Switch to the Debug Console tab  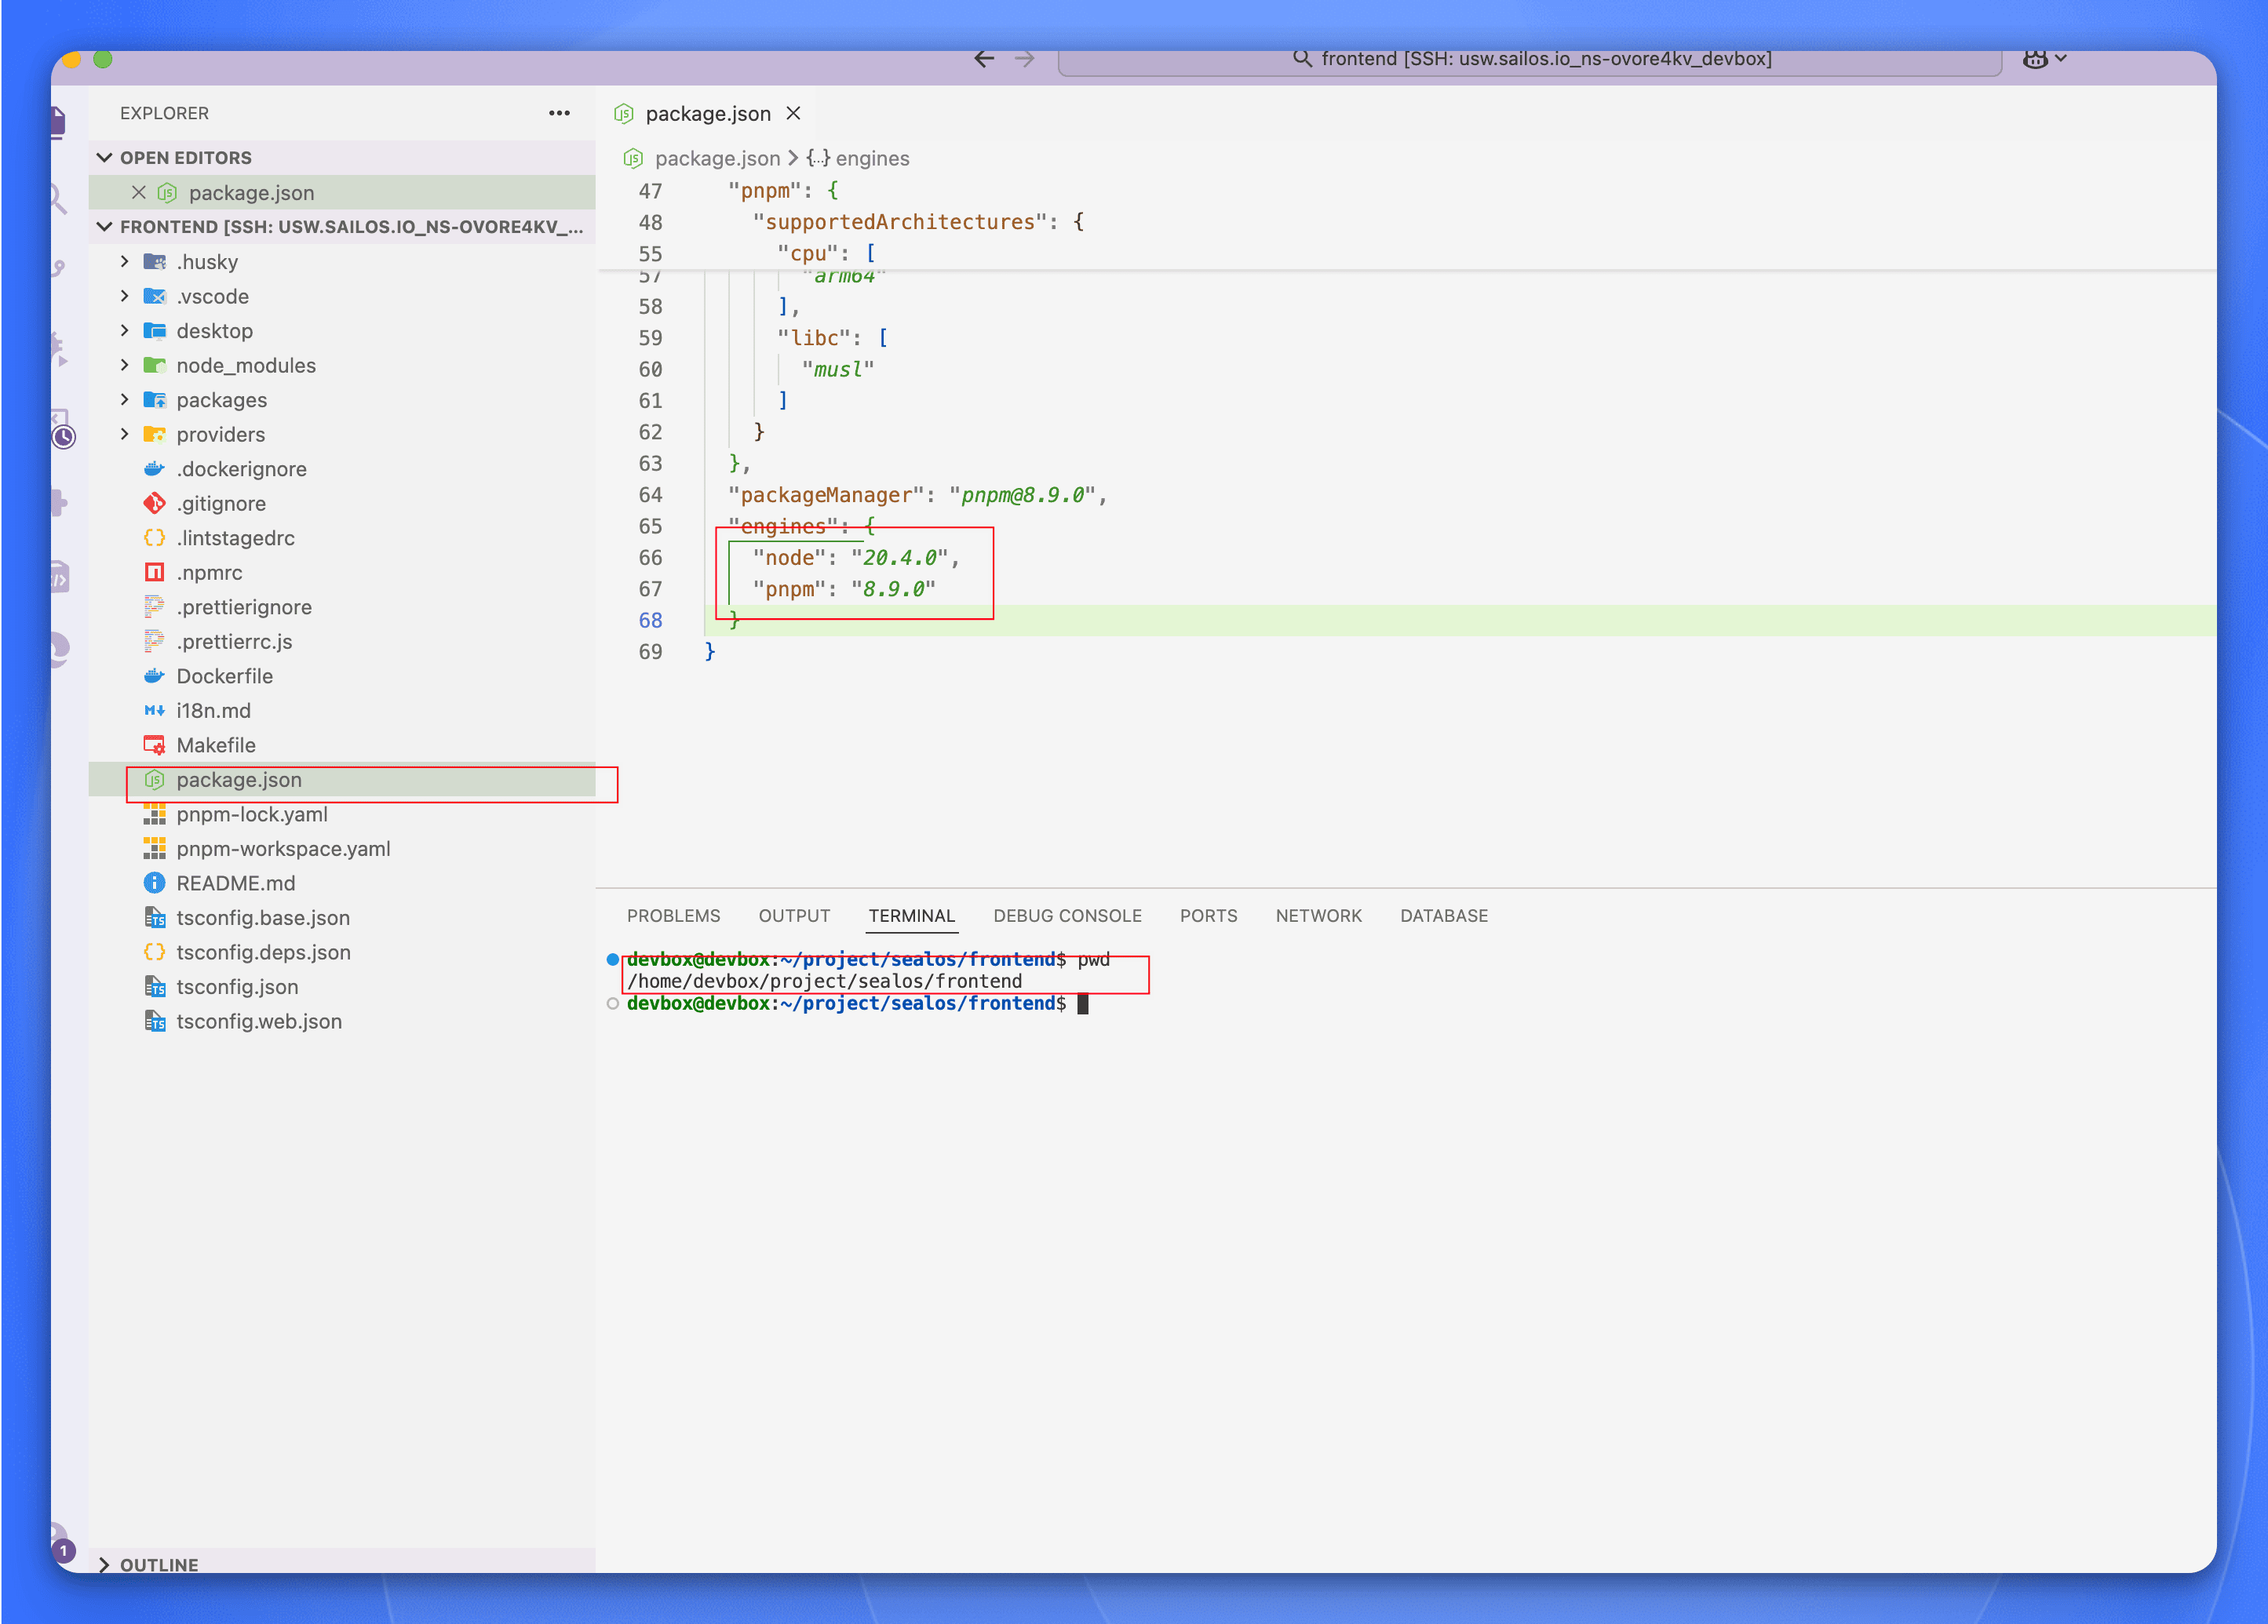[1067, 915]
